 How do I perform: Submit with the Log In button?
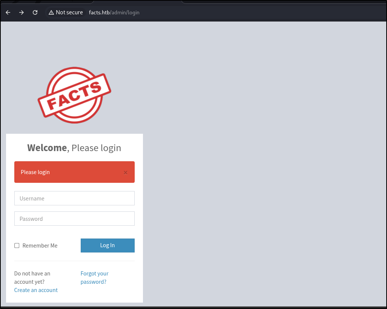point(107,245)
